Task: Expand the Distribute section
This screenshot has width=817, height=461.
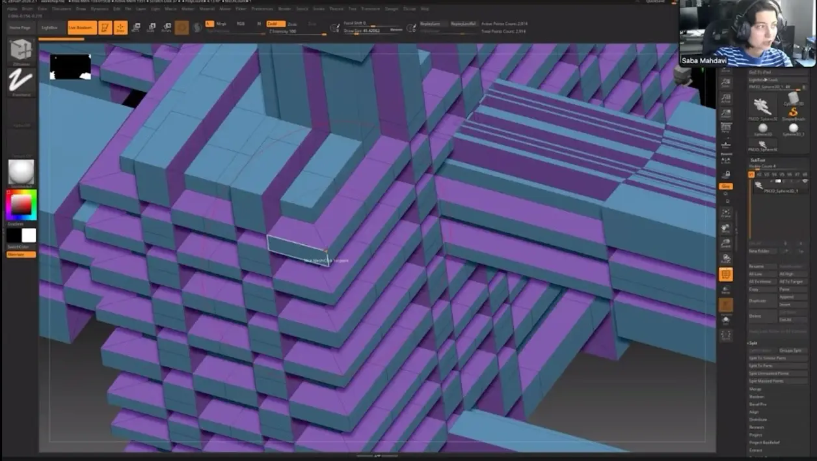Action: (x=758, y=420)
